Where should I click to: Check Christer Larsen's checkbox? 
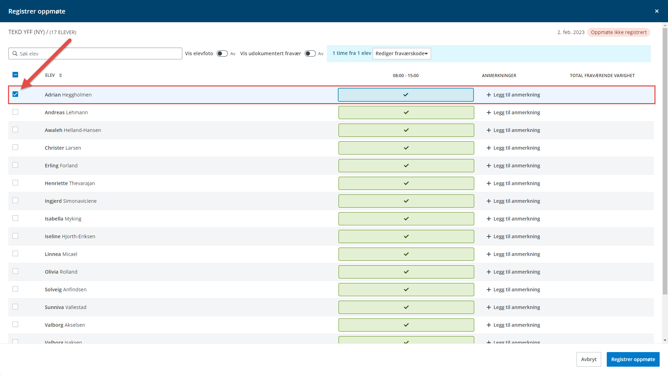tap(15, 147)
